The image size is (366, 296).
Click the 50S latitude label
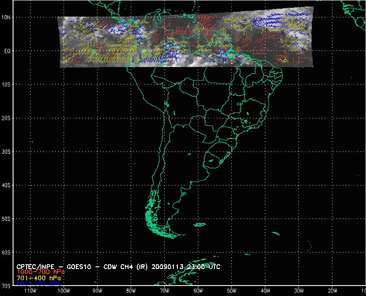6,219
